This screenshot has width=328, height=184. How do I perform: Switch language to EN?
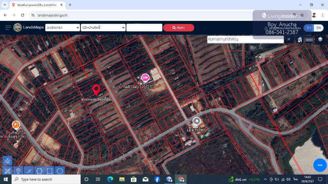318,28
